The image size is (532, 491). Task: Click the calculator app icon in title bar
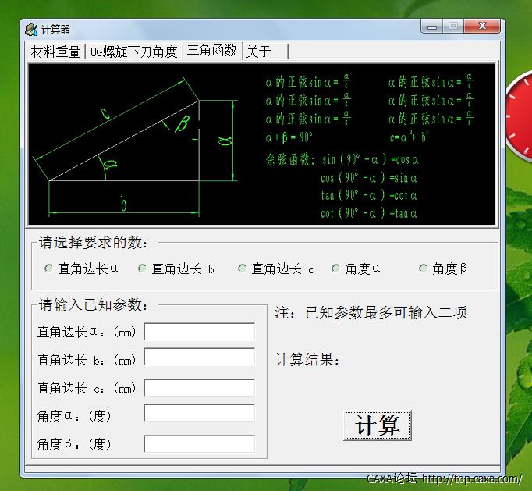pos(31,30)
